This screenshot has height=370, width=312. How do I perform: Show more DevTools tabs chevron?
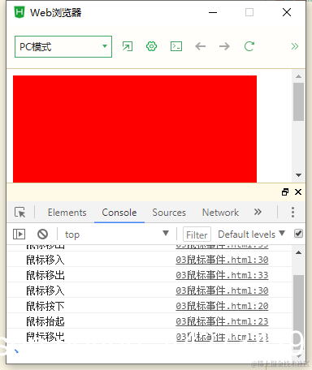(x=258, y=212)
